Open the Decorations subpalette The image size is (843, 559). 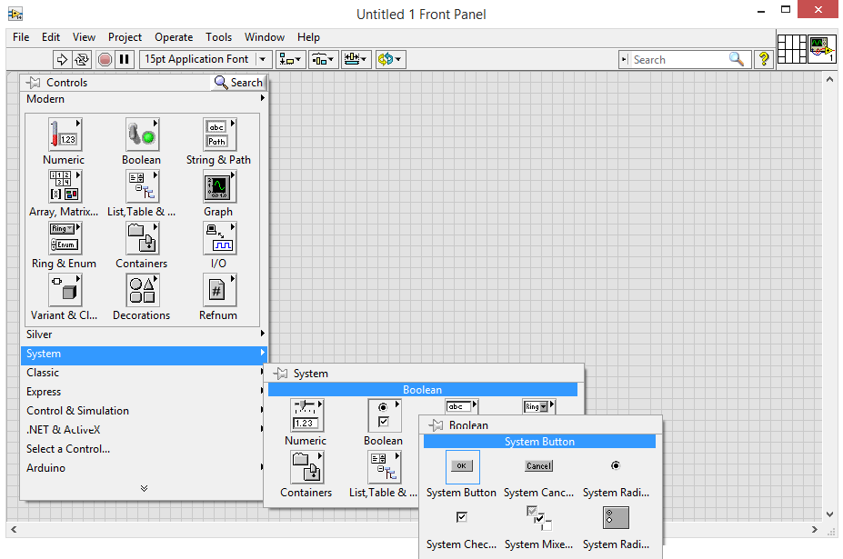[x=142, y=290]
